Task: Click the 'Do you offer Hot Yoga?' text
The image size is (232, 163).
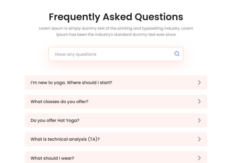Action: pos(55,121)
